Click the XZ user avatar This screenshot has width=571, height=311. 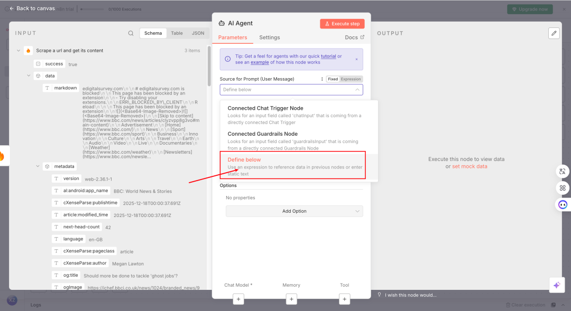click(12, 300)
